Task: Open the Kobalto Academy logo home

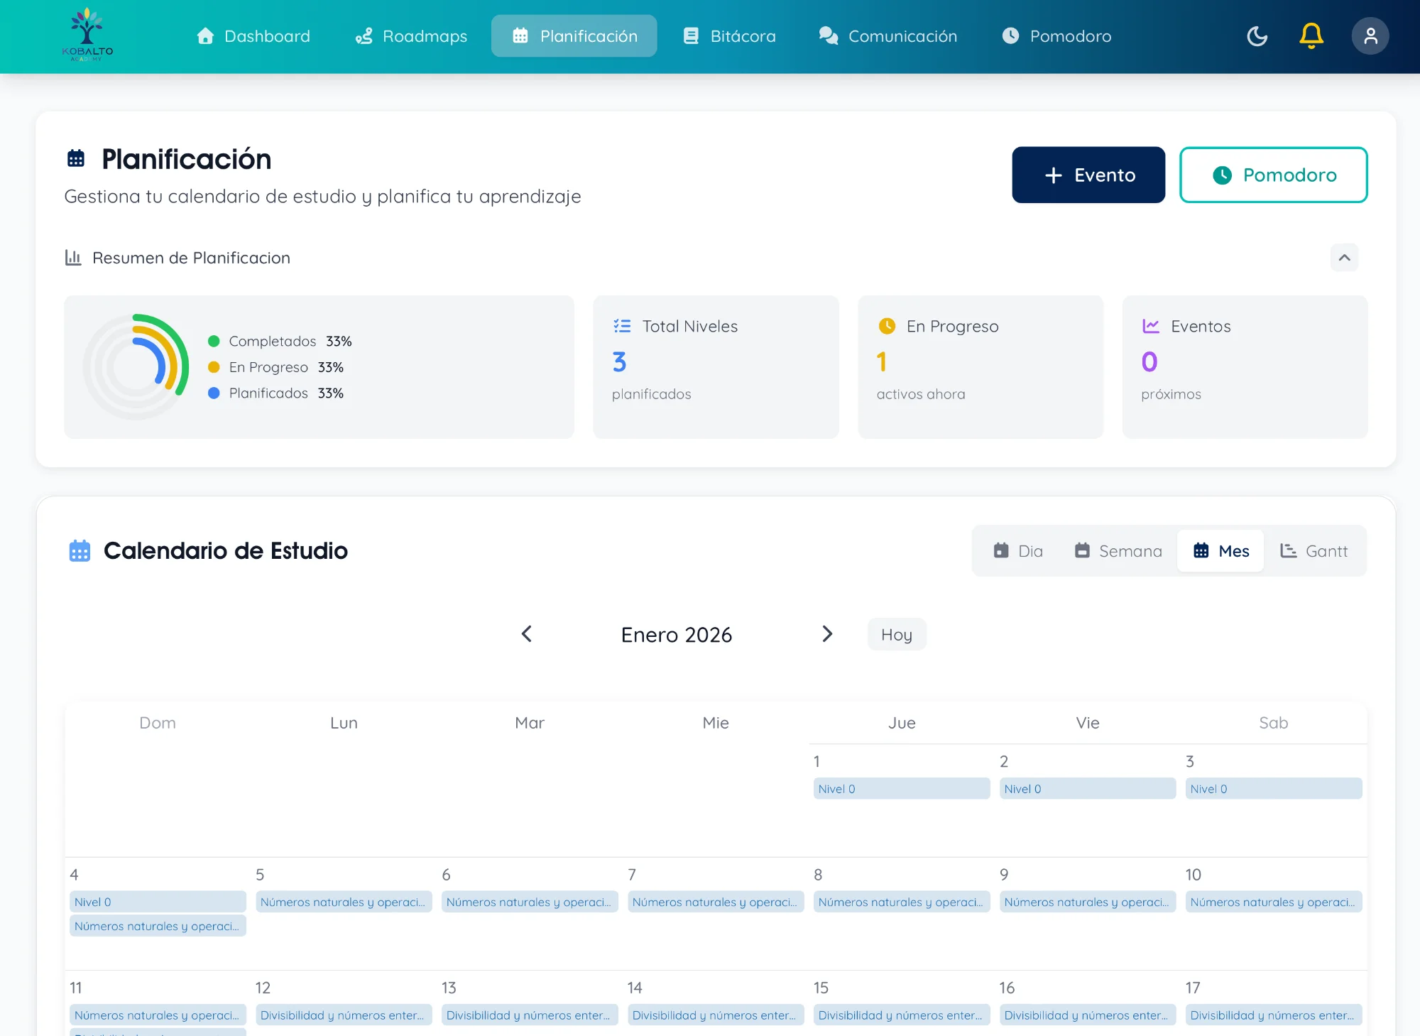Action: (87, 36)
